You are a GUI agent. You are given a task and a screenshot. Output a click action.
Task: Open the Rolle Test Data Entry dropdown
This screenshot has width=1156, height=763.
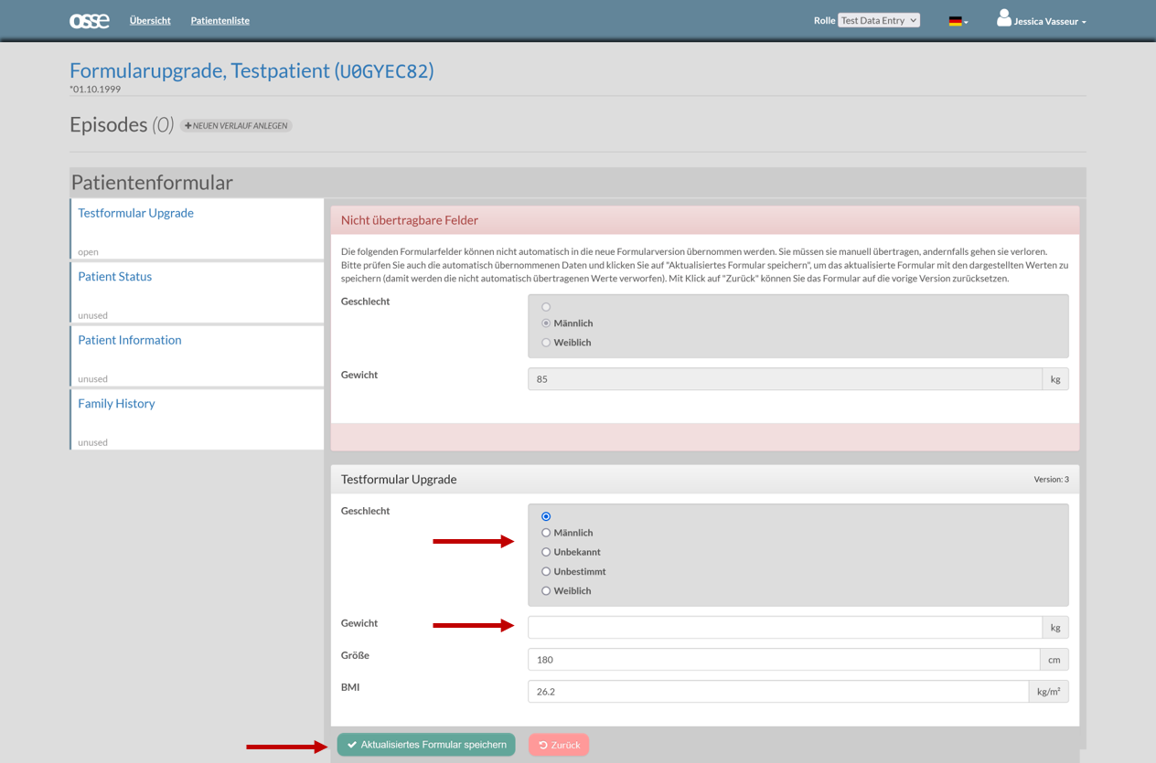pyautogui.click(x=879, y=20)
